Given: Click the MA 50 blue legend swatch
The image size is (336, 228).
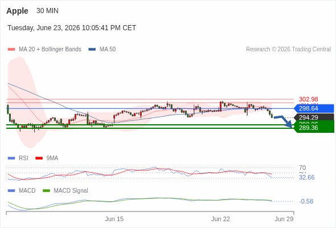Looking at the screenshot, I should [92, 50].
